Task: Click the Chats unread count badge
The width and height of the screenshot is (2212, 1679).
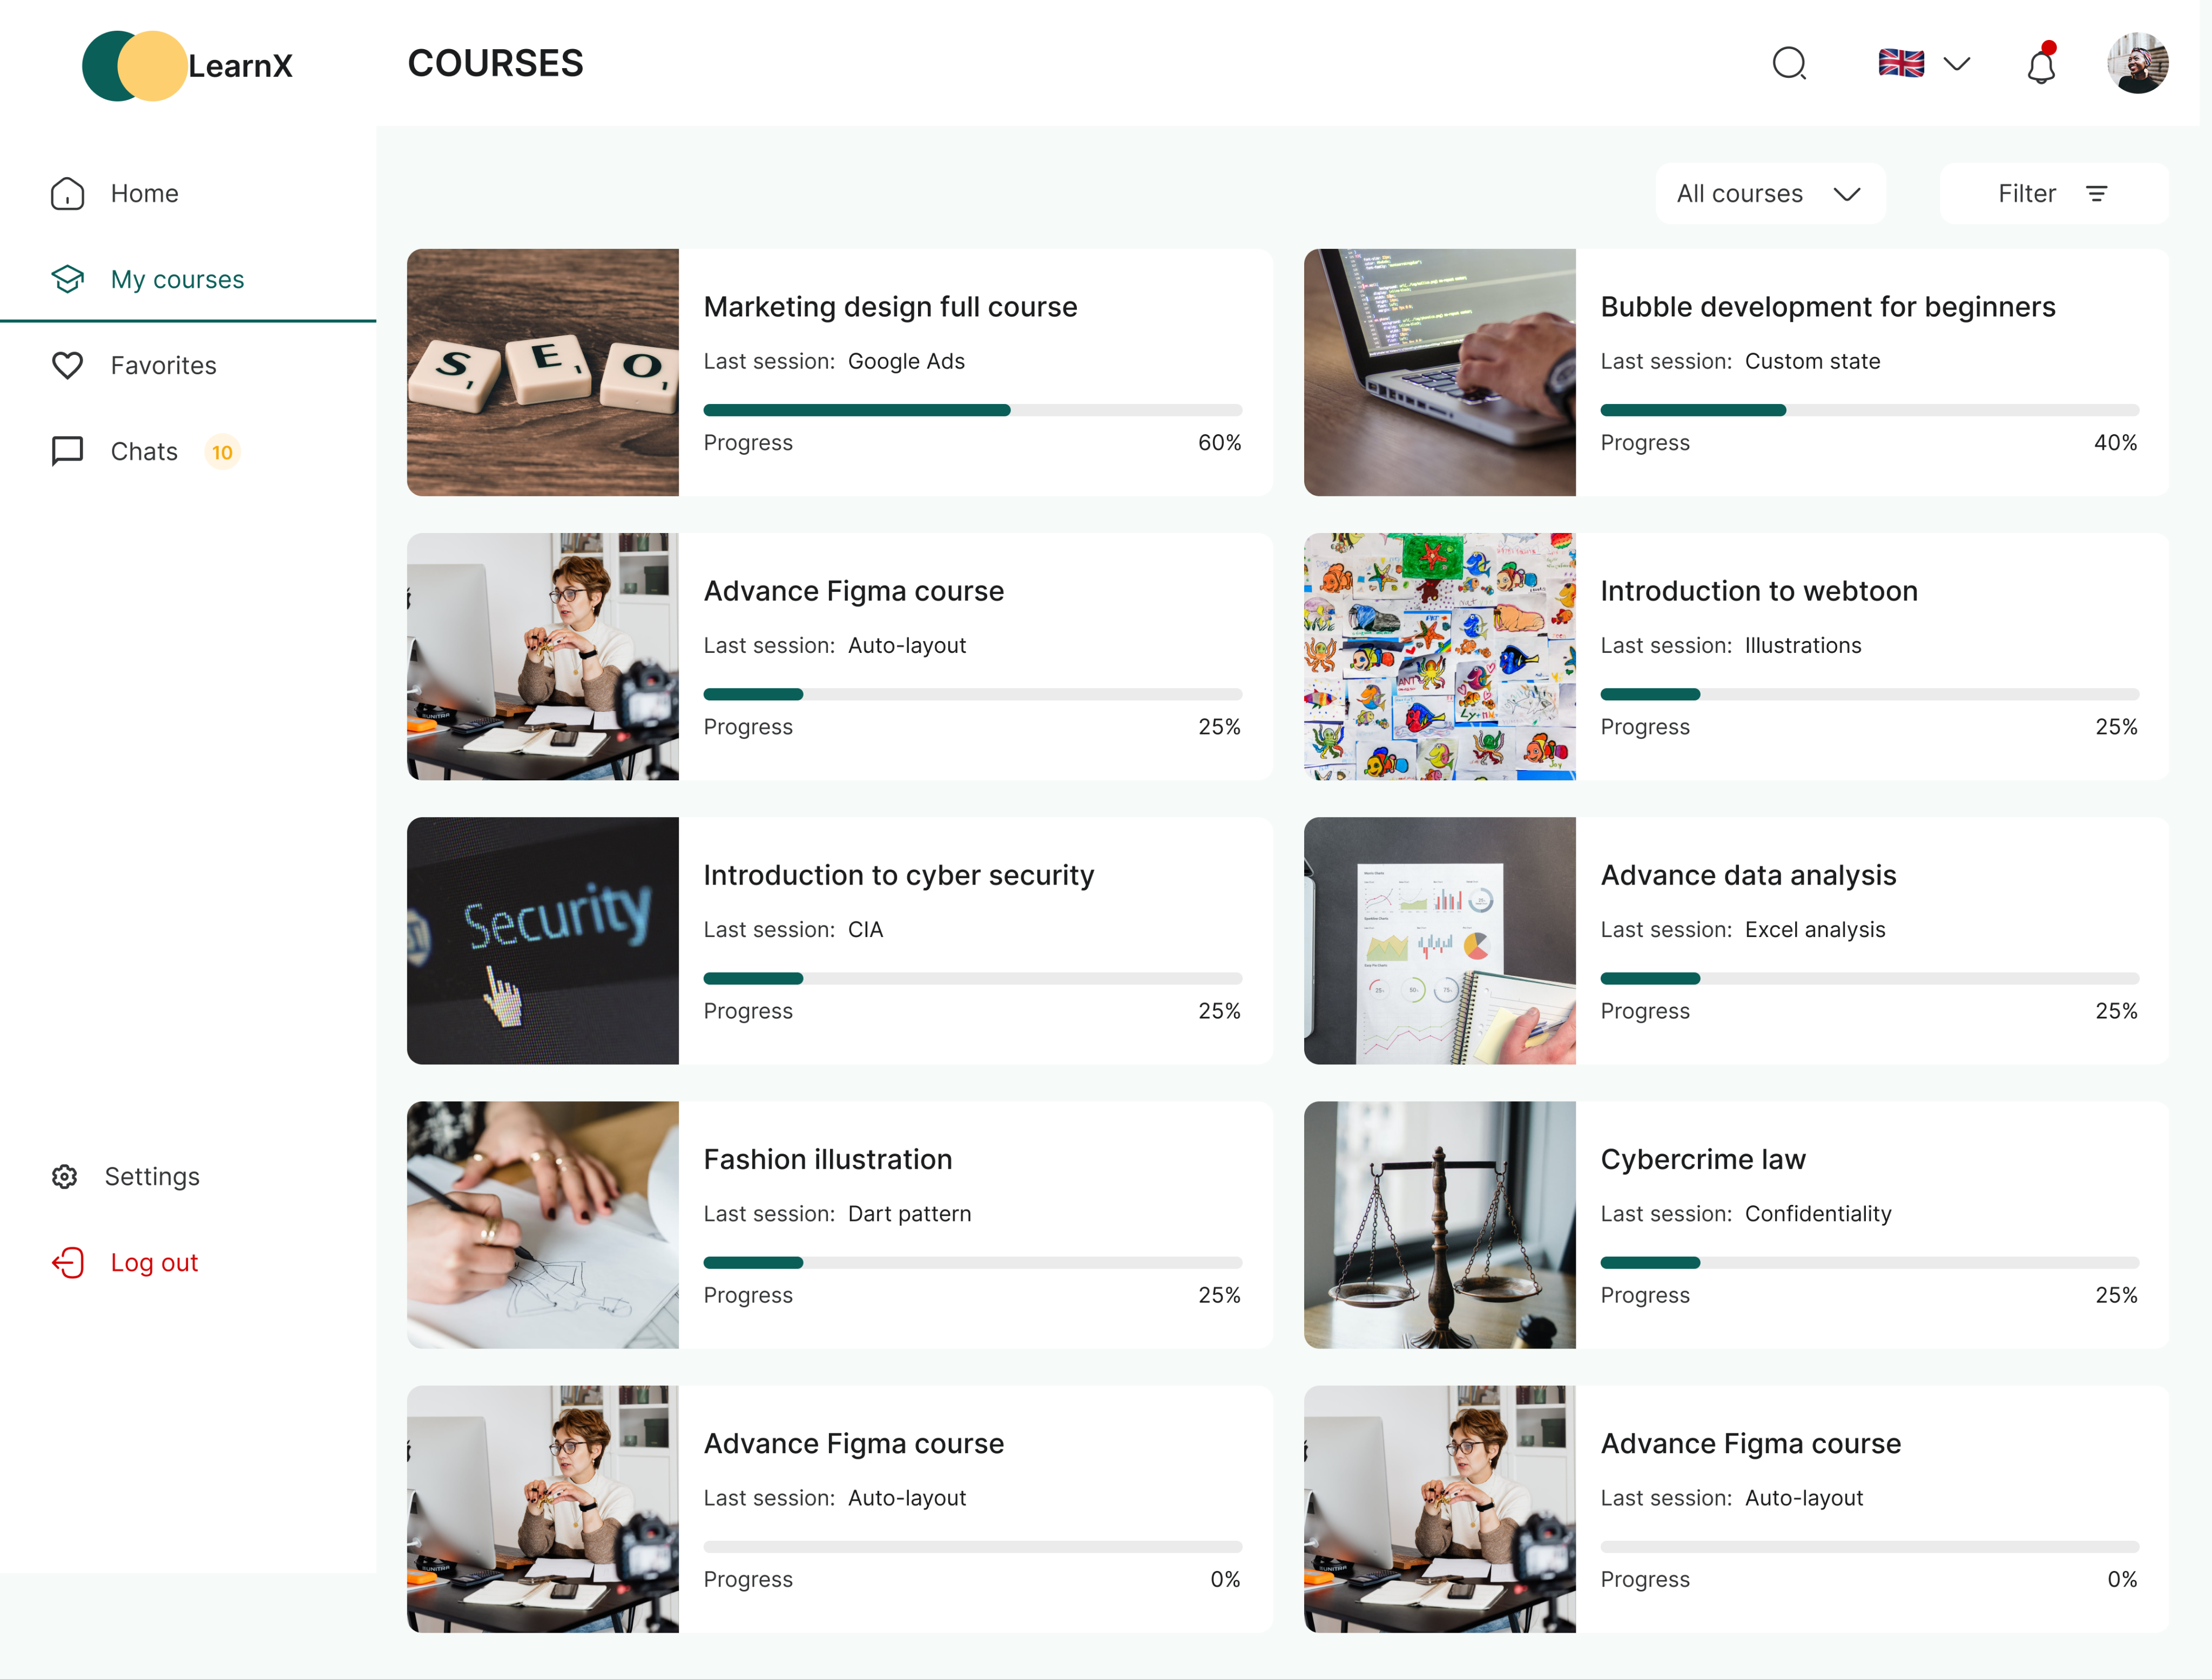Action: 222,452
